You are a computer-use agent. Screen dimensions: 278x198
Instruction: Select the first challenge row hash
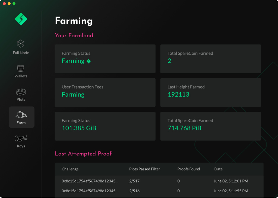point(90,181)
